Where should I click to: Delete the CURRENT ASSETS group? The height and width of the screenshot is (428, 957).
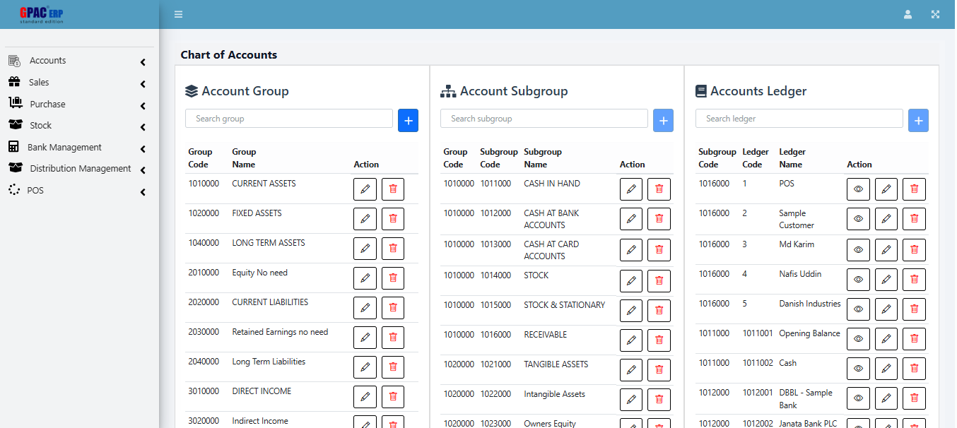click(x=393, y=189)
